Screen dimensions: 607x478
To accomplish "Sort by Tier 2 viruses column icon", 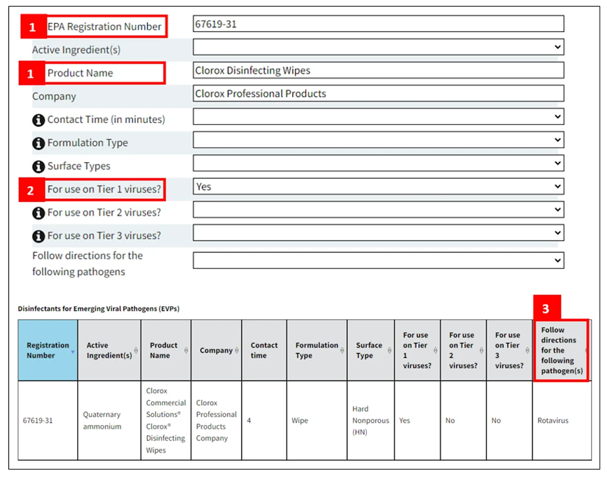I will 482,351.
